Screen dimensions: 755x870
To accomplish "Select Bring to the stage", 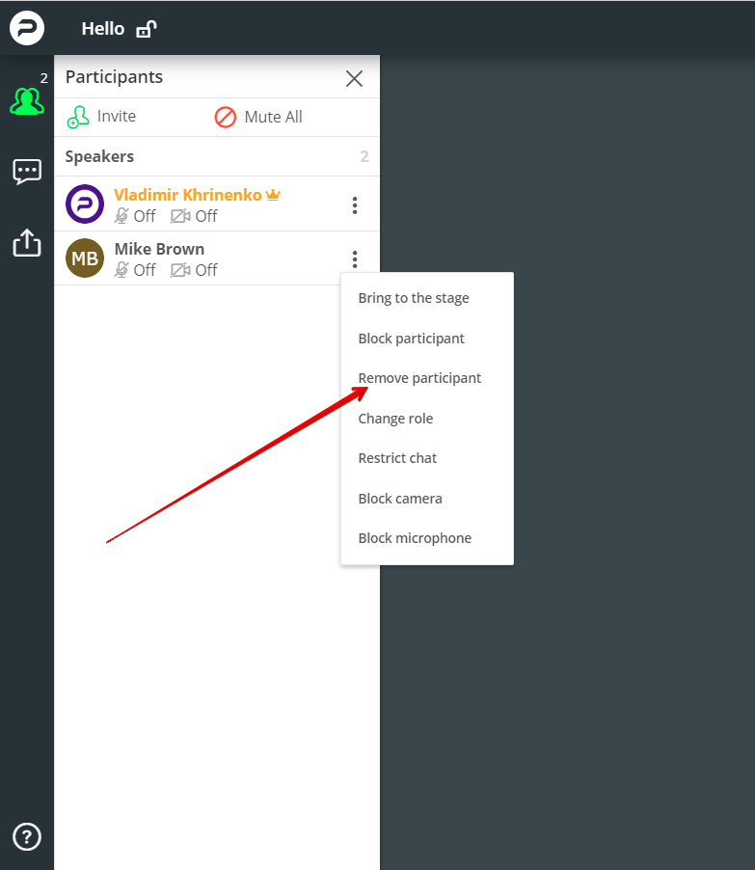I will [414, 298].
